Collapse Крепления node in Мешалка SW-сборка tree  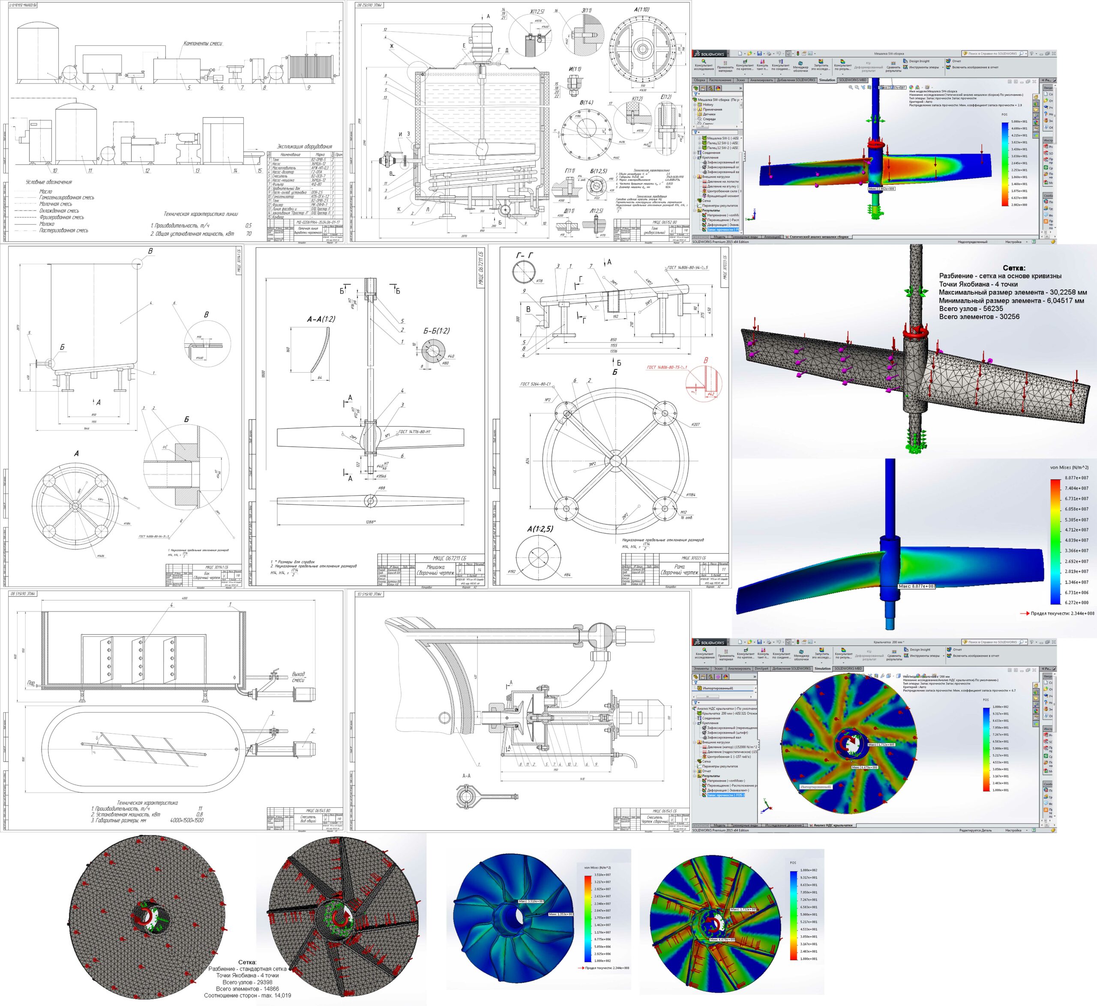pyautogui.click(x=695, y=158)
